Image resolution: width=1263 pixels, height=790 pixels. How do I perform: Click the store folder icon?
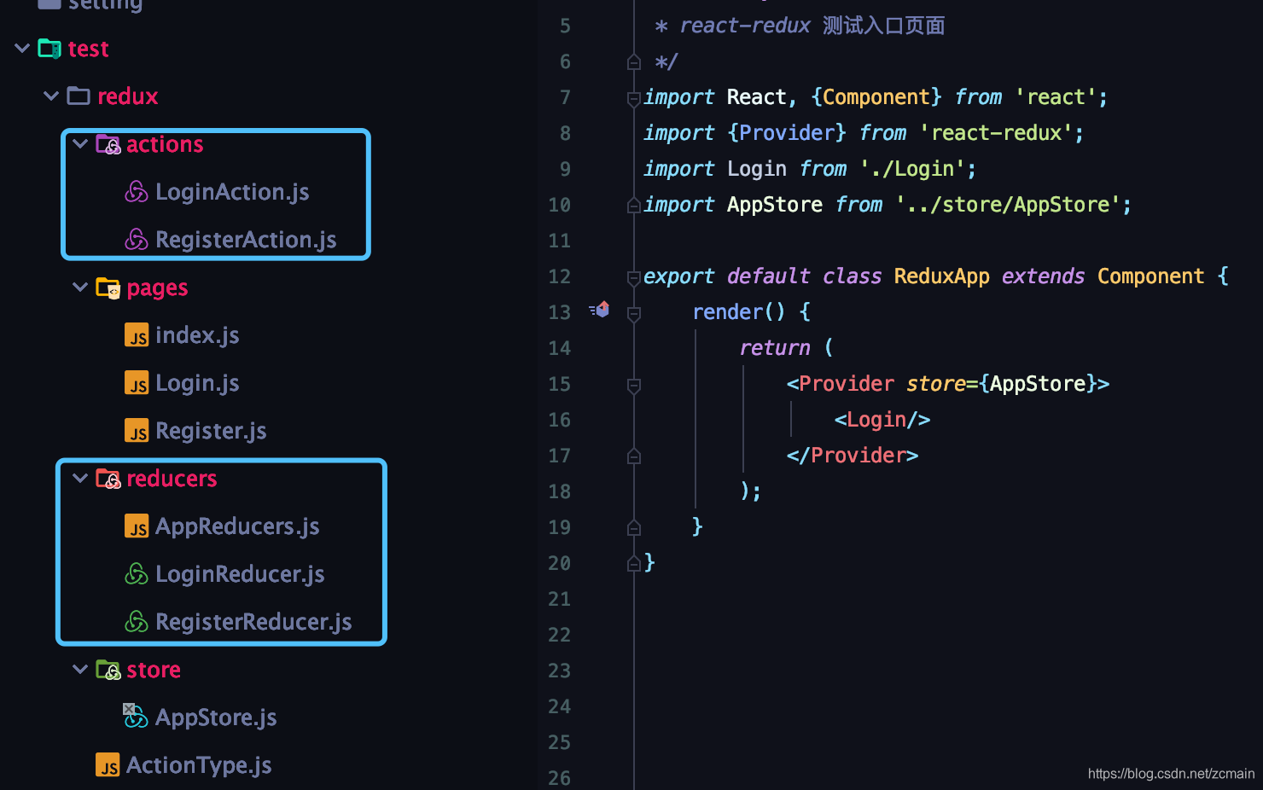click(x=108, y=670)
